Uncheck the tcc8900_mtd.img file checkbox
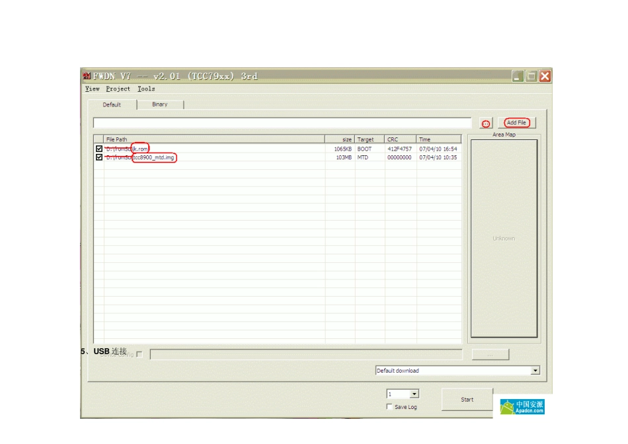 pos(99,157)
